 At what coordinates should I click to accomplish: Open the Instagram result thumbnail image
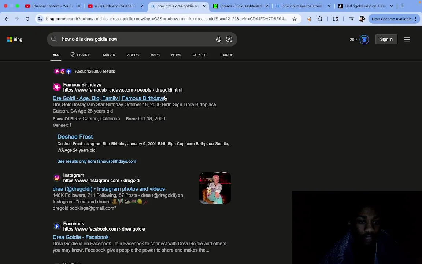click(215, 188)
